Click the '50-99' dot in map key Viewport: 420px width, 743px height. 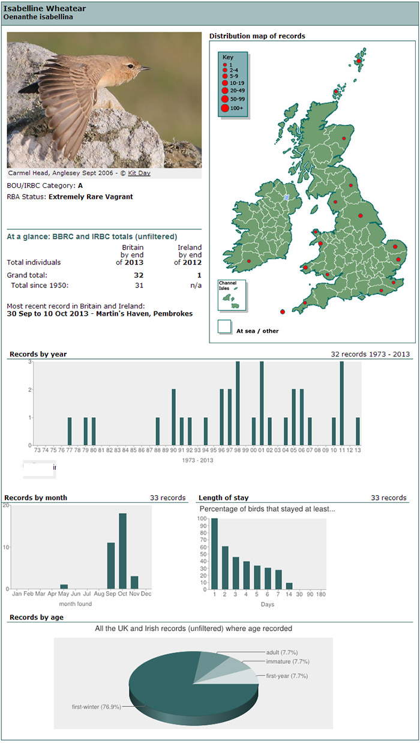tap(224, 98)
